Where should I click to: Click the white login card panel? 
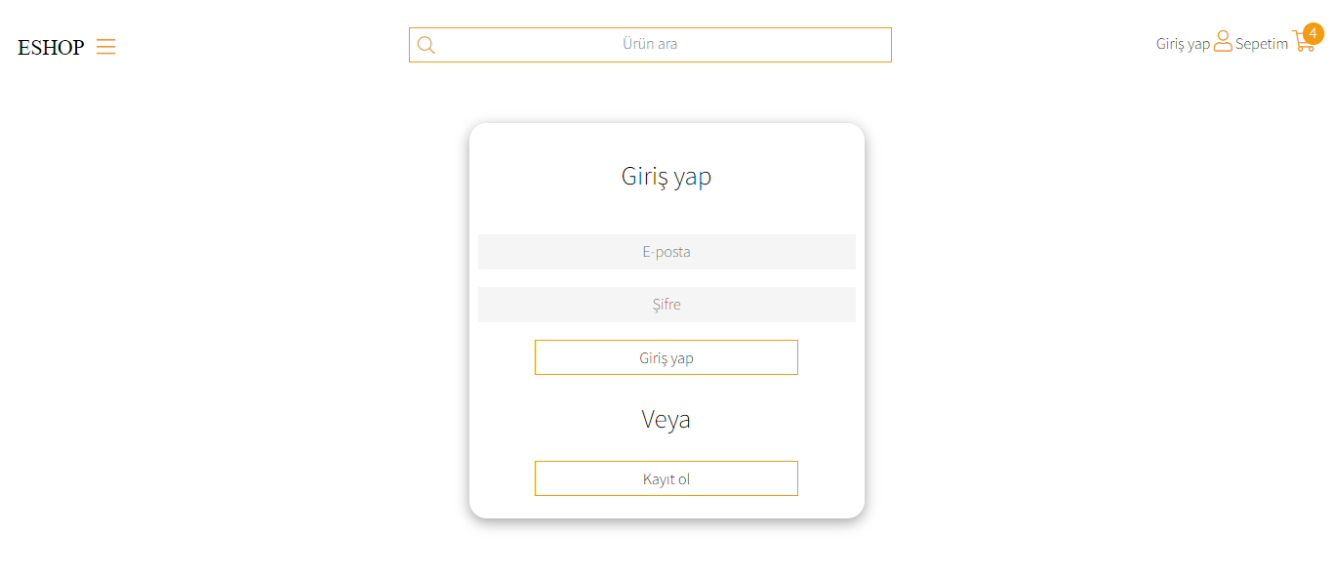(666, 210)
